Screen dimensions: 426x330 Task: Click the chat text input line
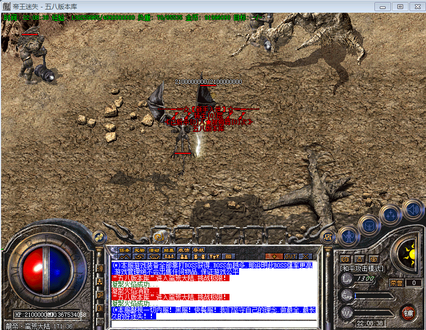pyautogui.click(x=214, y=324)
